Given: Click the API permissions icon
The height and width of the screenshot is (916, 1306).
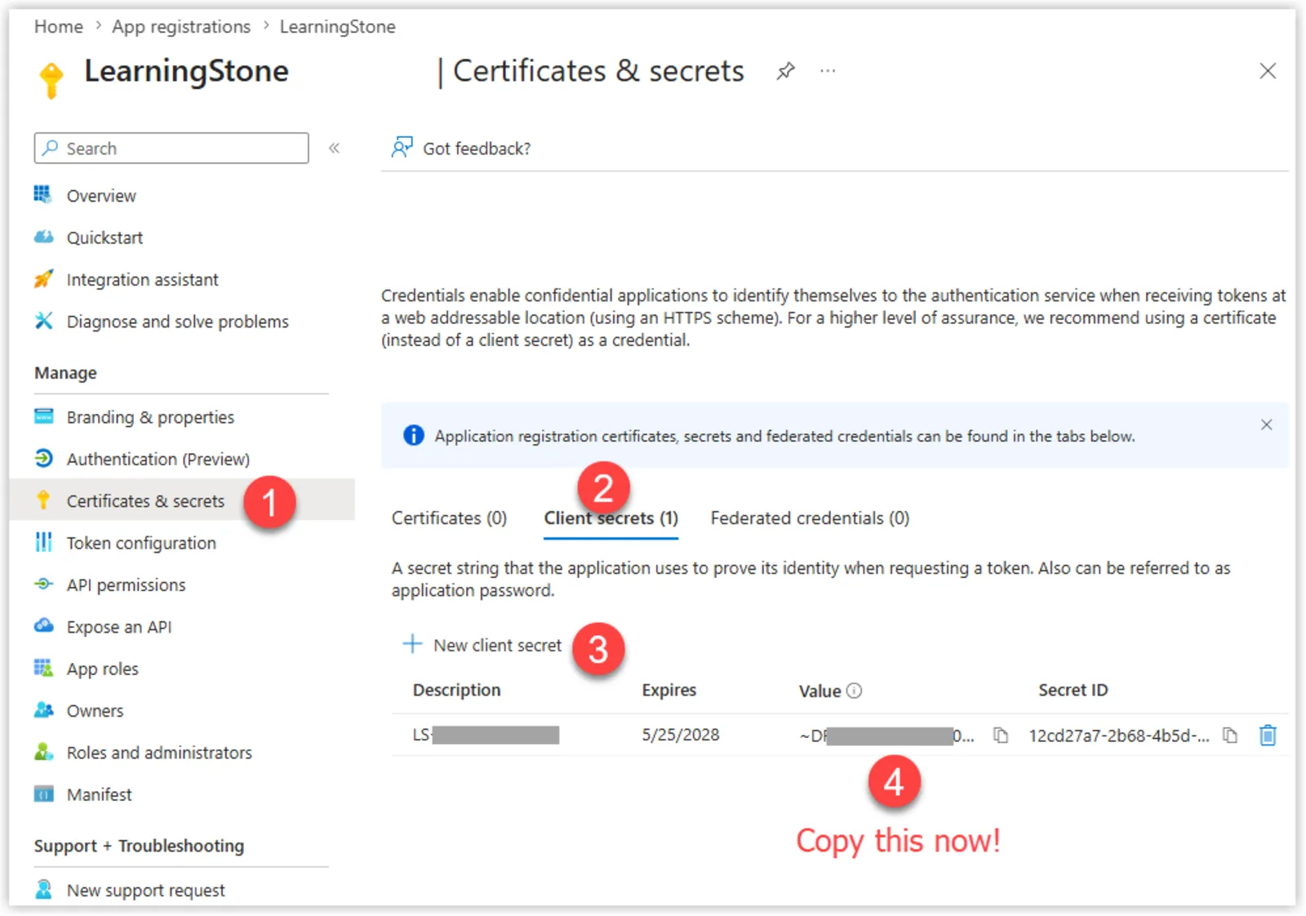Looking at the screenshot, I should click(x=43, y=585).
